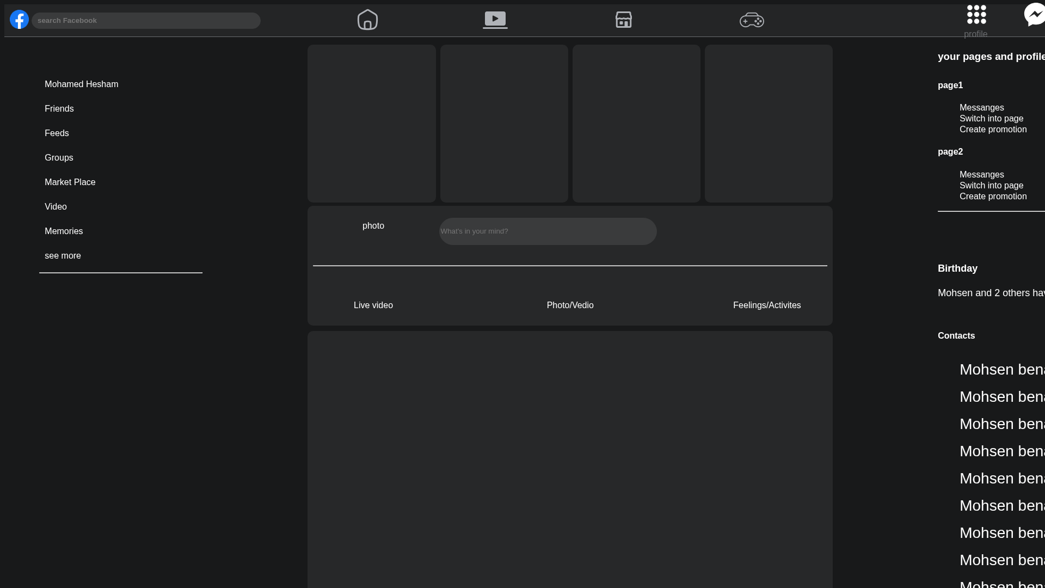This screenshot has width=1045, height=588.
Task: Click the Facebook logo icon
Action: tap(19, 20)
